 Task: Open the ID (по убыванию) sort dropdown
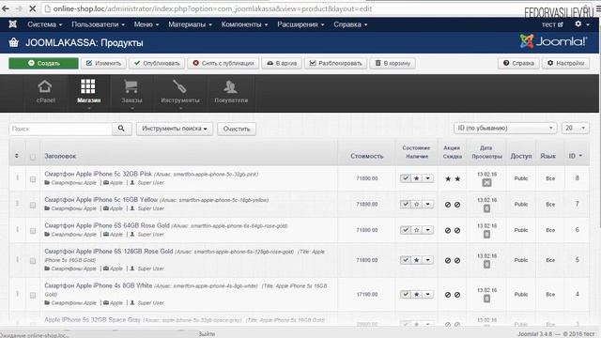tap(505, 128)
